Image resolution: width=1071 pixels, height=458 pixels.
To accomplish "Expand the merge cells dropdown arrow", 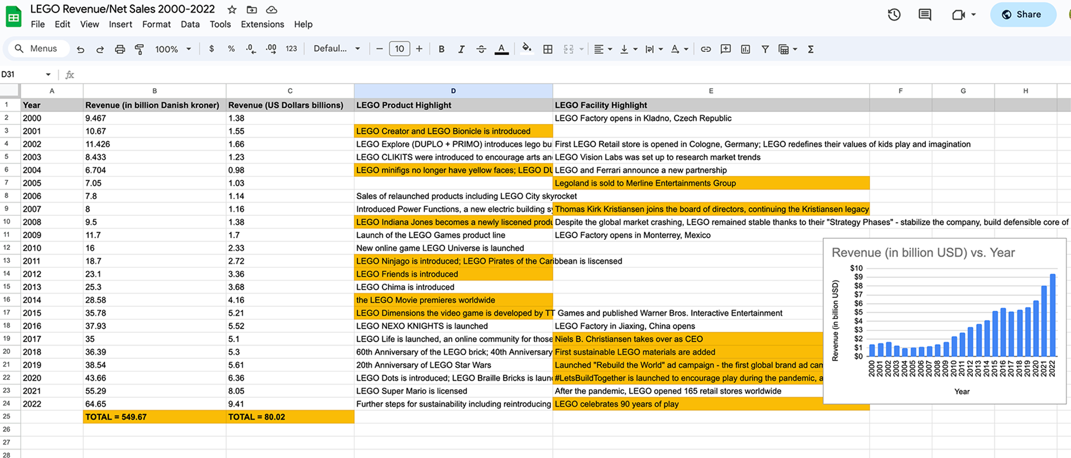I will [x=581, y=49].
